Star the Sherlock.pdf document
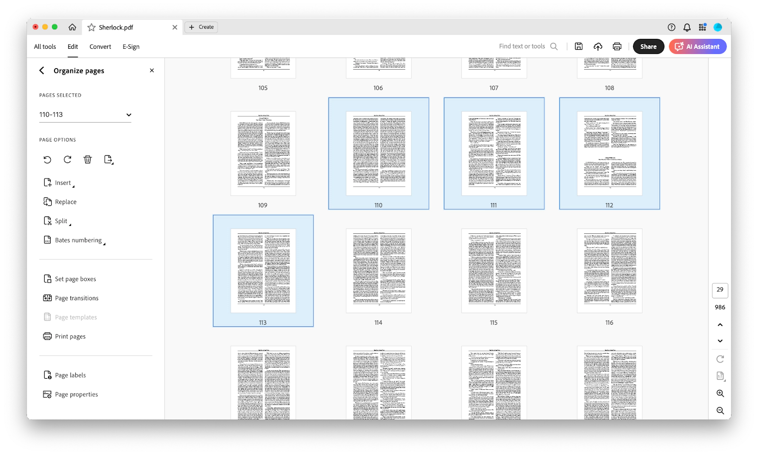The width and height of the screenshot is (758, 455). [x=91, y=27]
